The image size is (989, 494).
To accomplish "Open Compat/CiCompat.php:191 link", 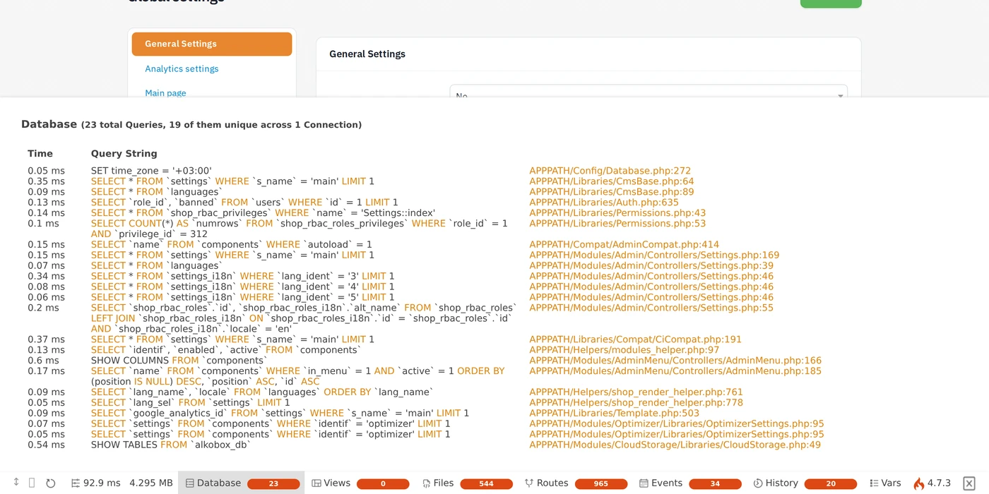I will (635, 339).
